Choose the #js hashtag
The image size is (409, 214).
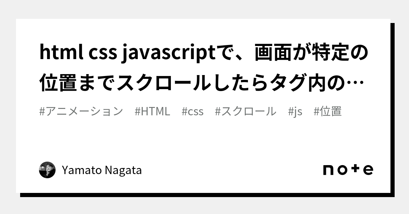click(x=295, y=111)
